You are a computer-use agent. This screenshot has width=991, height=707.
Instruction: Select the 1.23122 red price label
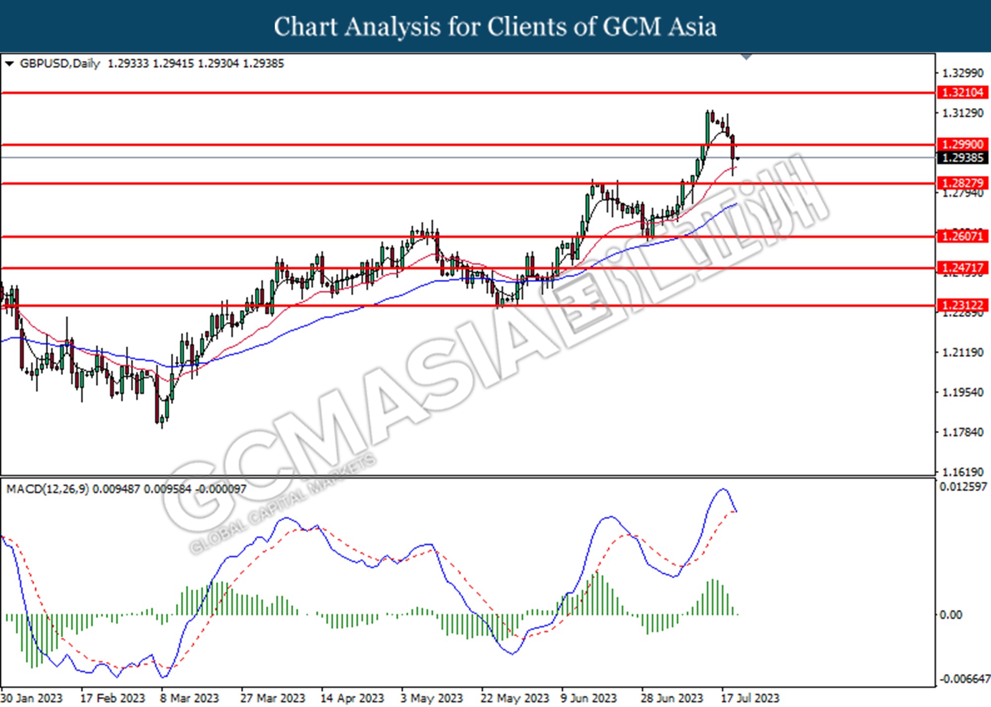962,305
